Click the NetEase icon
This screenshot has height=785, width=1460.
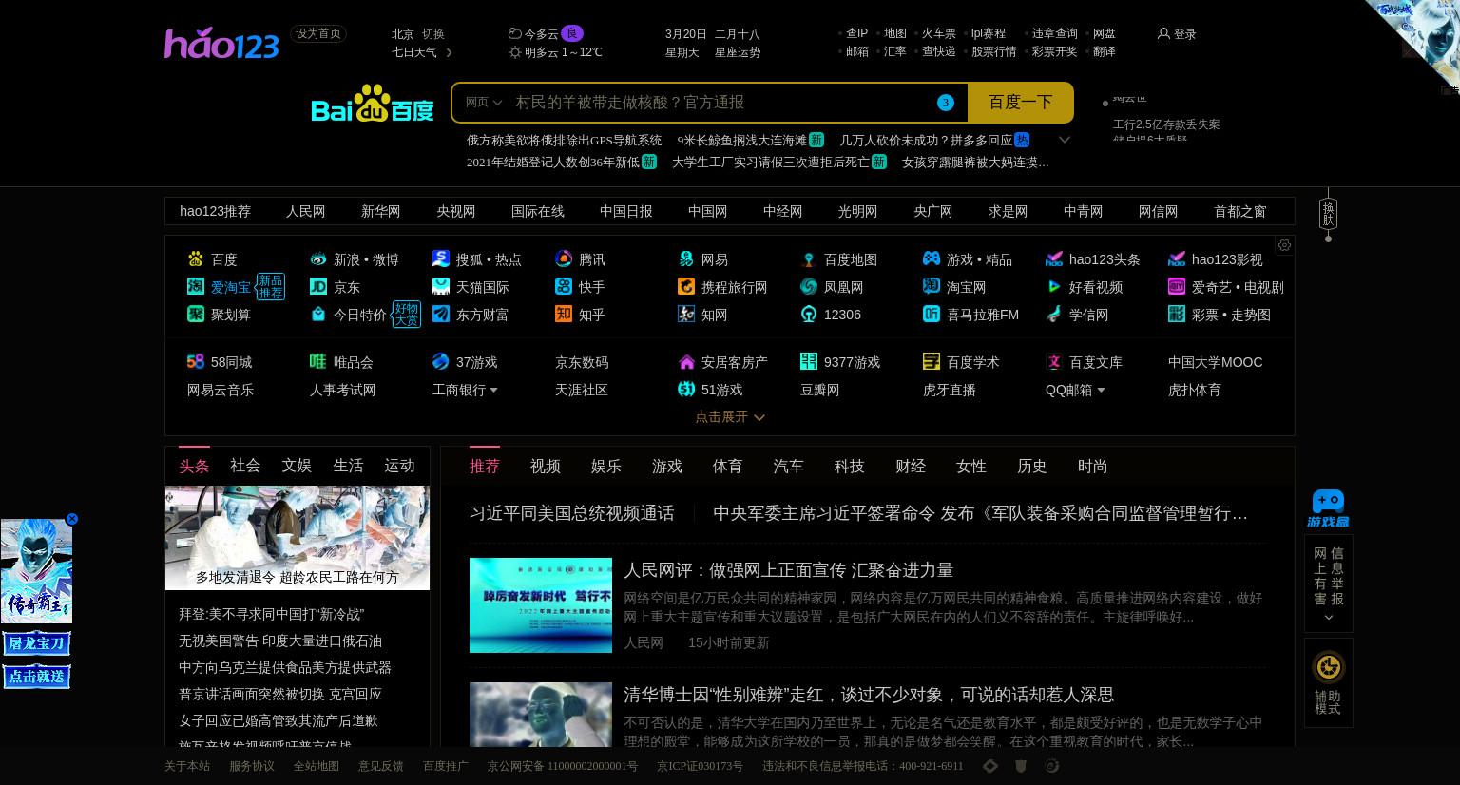[x=686, y=258]
